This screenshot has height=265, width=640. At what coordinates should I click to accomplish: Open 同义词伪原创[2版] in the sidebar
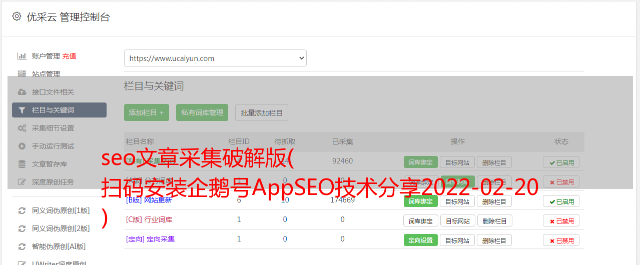61,228
